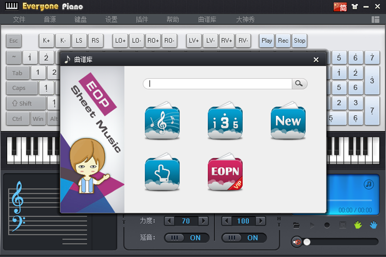Click the blue right hand icon
Image resolution: width=386 pixels, height=257 pixels.
373,225
